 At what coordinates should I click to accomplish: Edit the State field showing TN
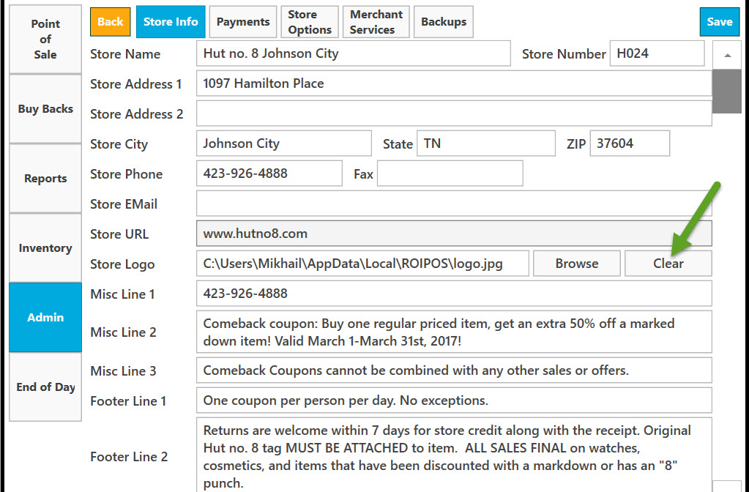(x=486, y=143)
